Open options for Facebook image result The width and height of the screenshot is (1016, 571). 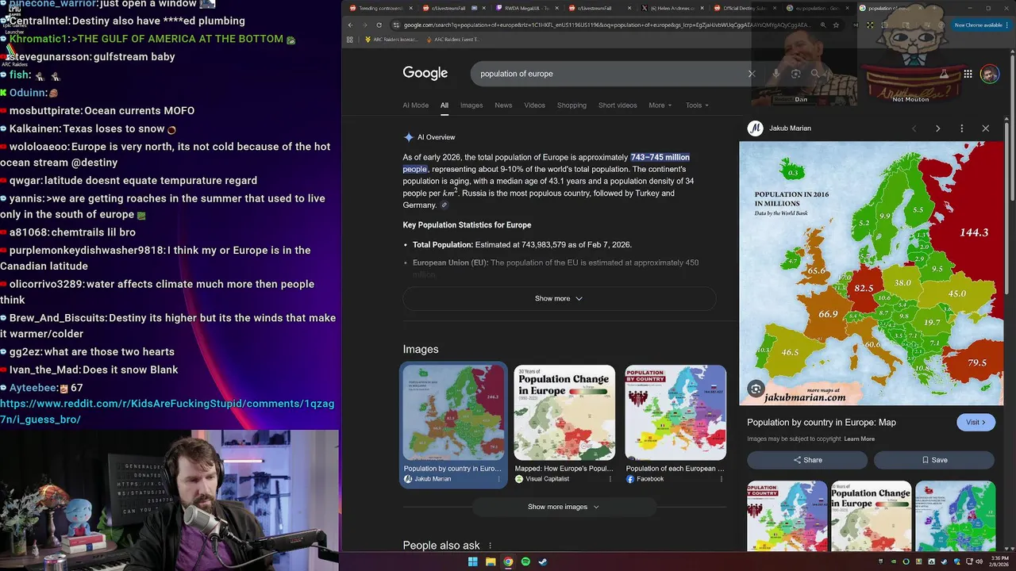click(x=722, y=479)
